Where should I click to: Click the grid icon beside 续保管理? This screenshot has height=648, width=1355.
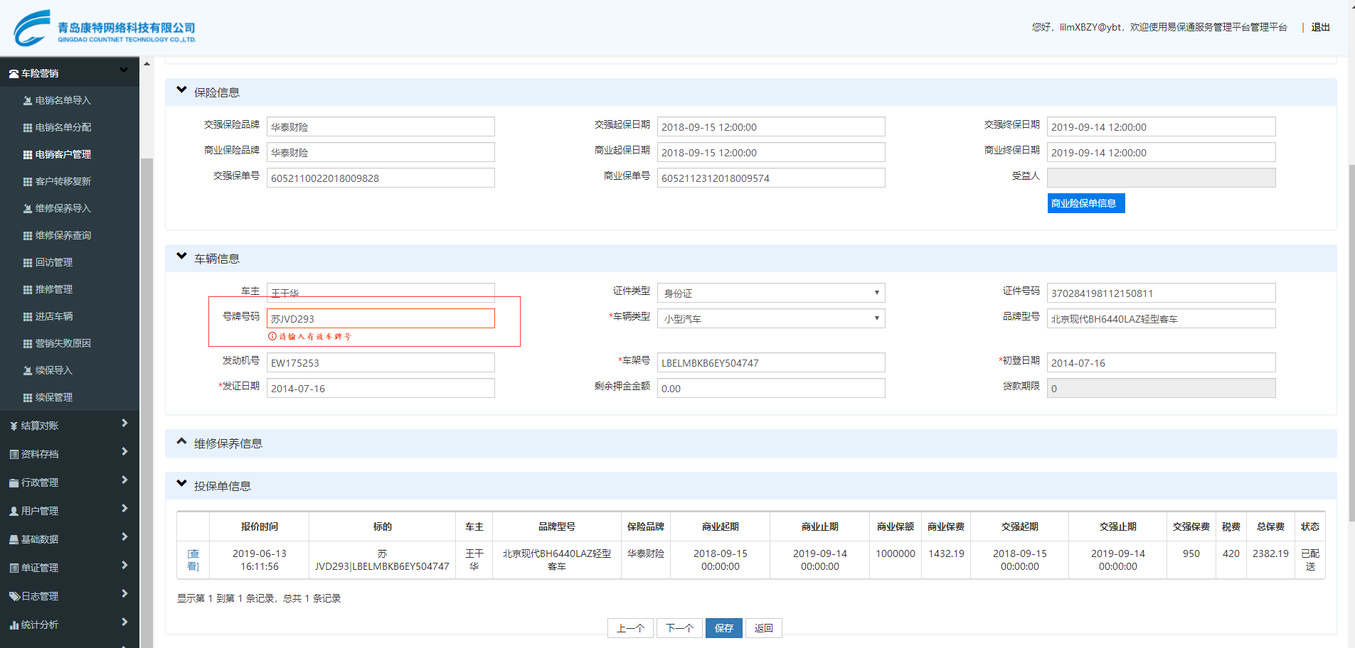pyautogui.click(x=28, y=398)
